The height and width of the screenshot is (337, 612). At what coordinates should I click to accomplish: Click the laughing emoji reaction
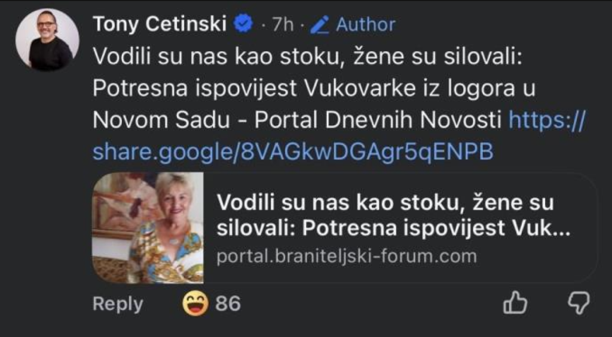pos(195,304)
